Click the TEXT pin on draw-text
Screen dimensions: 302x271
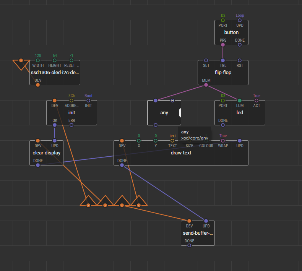click(172, 140)
